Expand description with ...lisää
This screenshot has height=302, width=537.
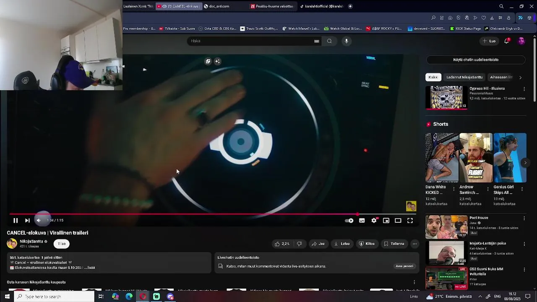(89, 268)
